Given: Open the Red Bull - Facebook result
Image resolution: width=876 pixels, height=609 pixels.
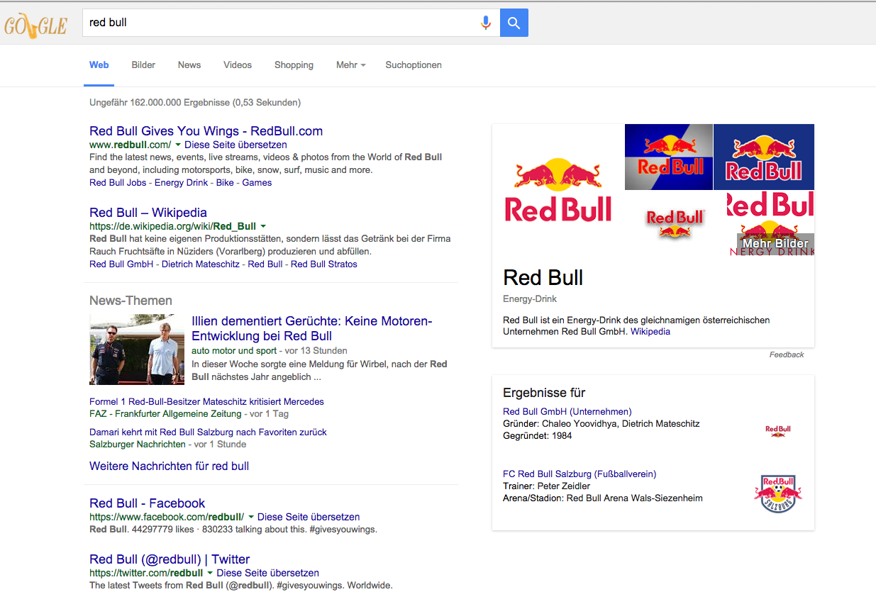Looking at the screenshot, I should pos(147,503).
